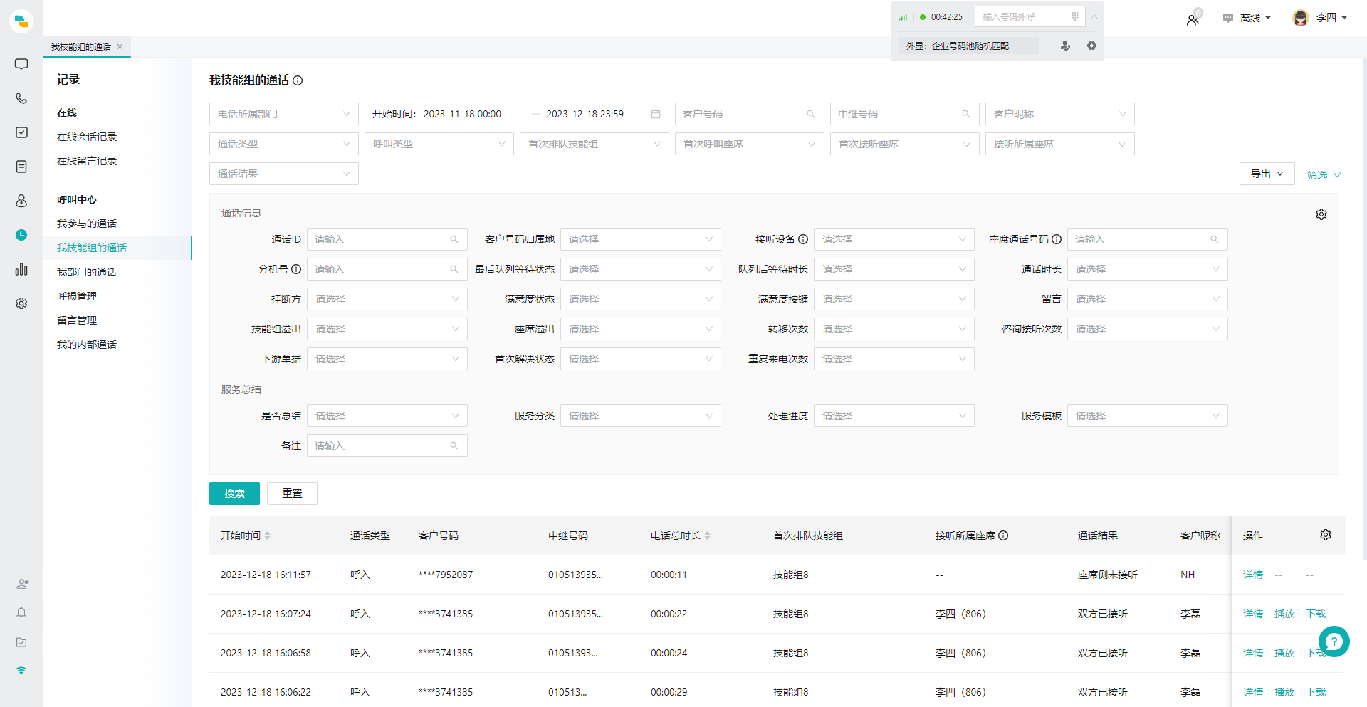Collapse the softphone panel chevron
The height and width of the screenshot is (707, 1367).
[x=1094, y=16]
